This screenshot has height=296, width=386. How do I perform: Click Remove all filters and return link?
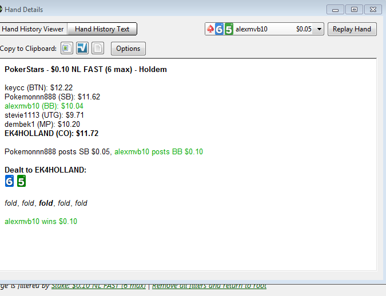click(x=209, y=286)
